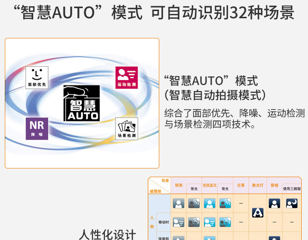Screen dimensions: 308x240
Task: Click the 日落 column header
Action: pos(241,185)
